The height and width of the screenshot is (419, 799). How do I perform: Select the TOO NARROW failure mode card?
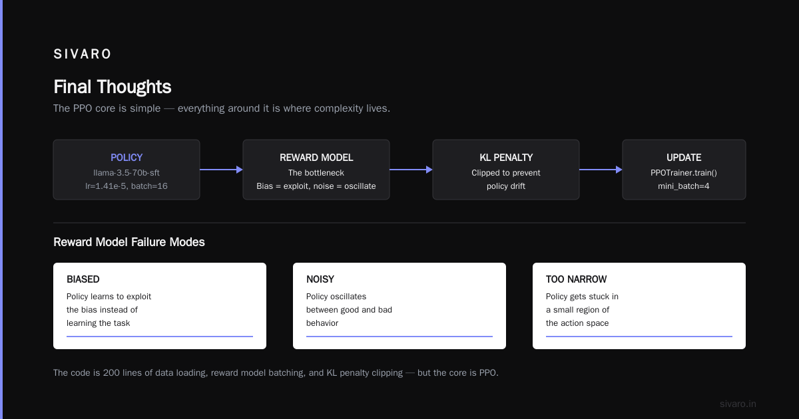(639, 306)
